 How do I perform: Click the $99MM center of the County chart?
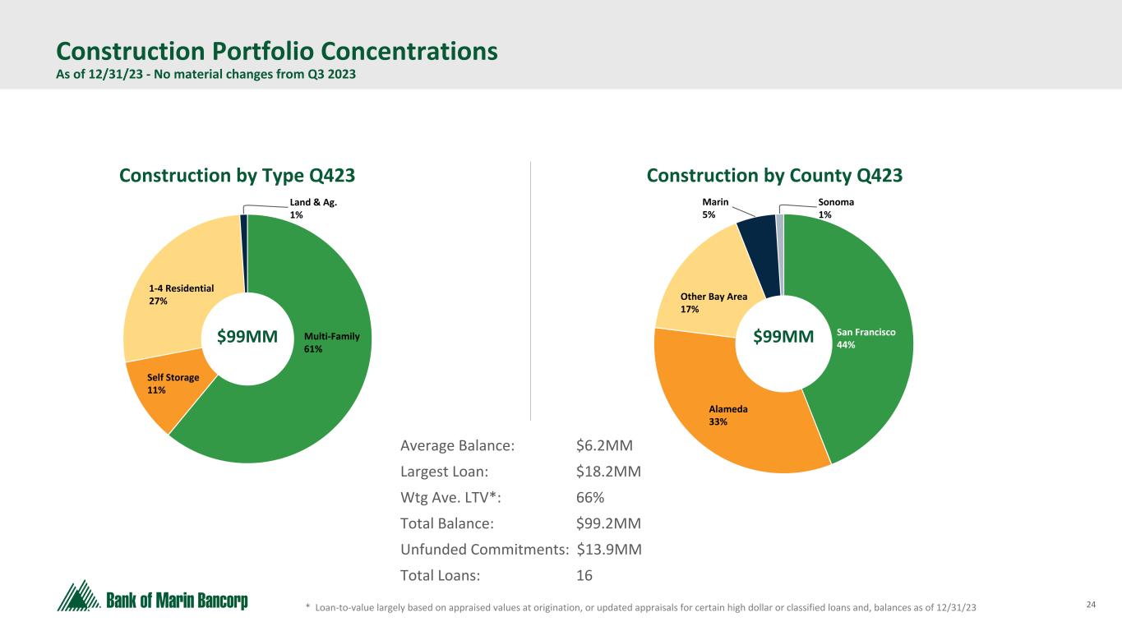coord(783,337)
